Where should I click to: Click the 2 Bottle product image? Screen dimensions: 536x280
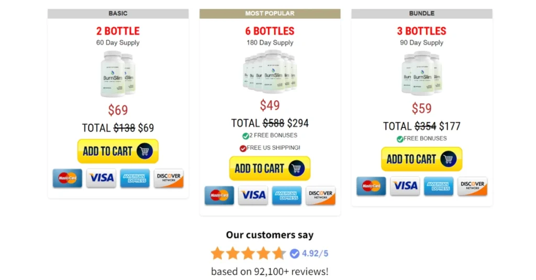tap(118, 74)
